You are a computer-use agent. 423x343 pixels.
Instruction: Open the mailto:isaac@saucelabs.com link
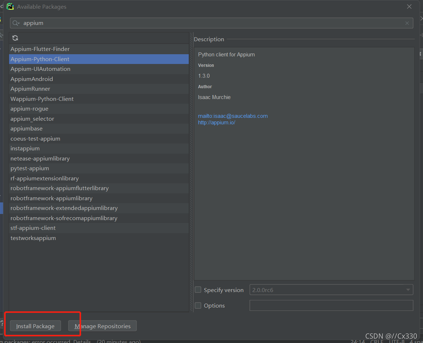233,116
